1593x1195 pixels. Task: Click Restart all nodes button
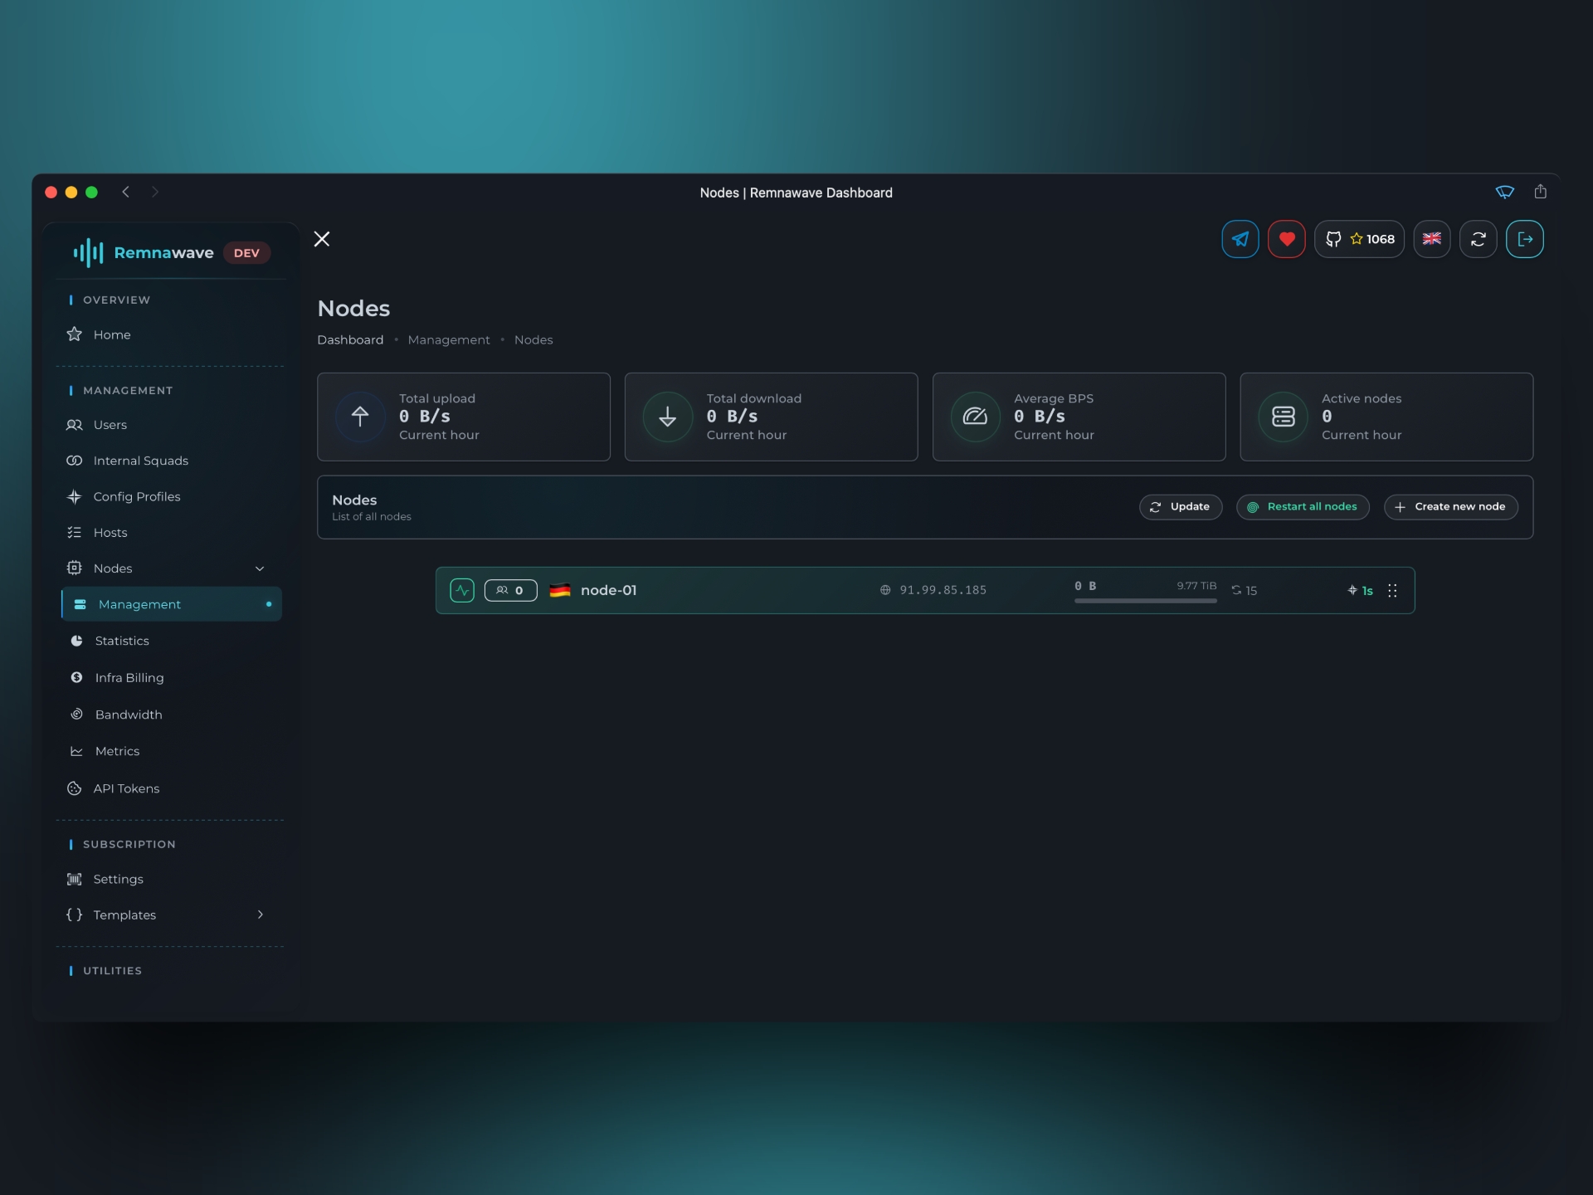tap(1303, 507)
